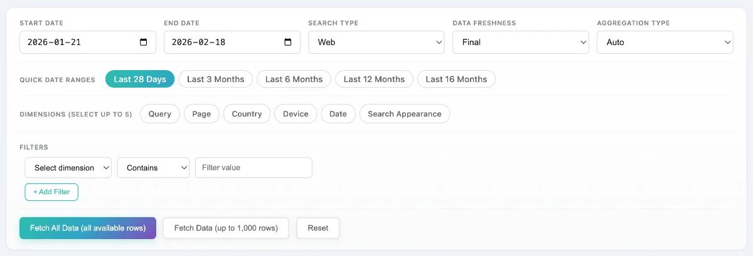753x256 pixels.
Task: Choose the Last 3 Months range
Action: 215,79
